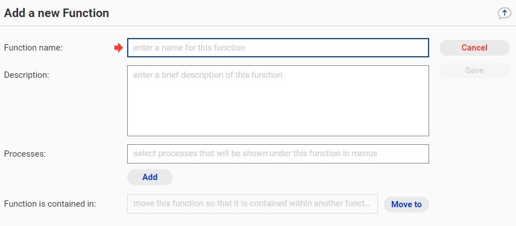This screenshot has height=226, width=516.
Task: Click the Add button under Processes
Action: tap(150, 177)
